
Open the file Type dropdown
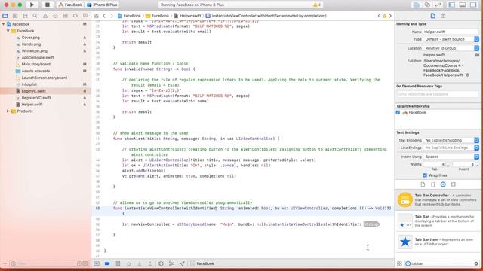tap(451, 39)
